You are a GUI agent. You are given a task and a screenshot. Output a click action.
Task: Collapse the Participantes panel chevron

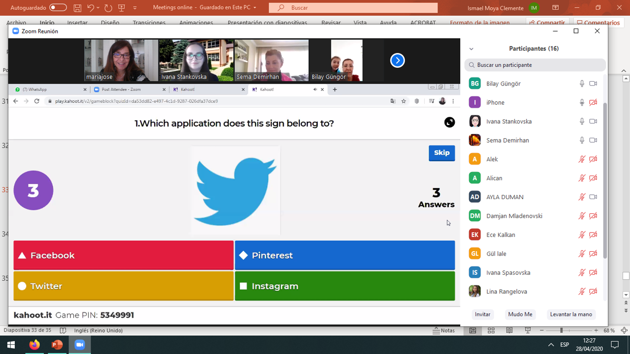coord(471,49)
